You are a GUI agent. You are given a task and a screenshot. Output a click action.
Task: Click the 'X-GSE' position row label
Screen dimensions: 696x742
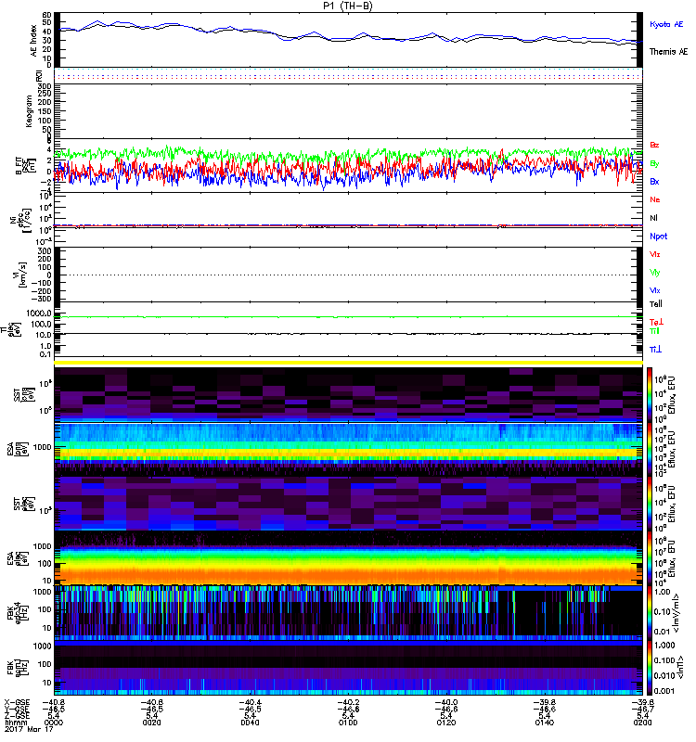click(x=17, y=702)
